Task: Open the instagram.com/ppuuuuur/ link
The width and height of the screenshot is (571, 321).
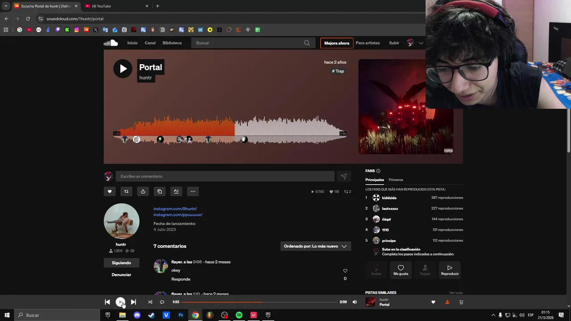Action: point(178,214)
